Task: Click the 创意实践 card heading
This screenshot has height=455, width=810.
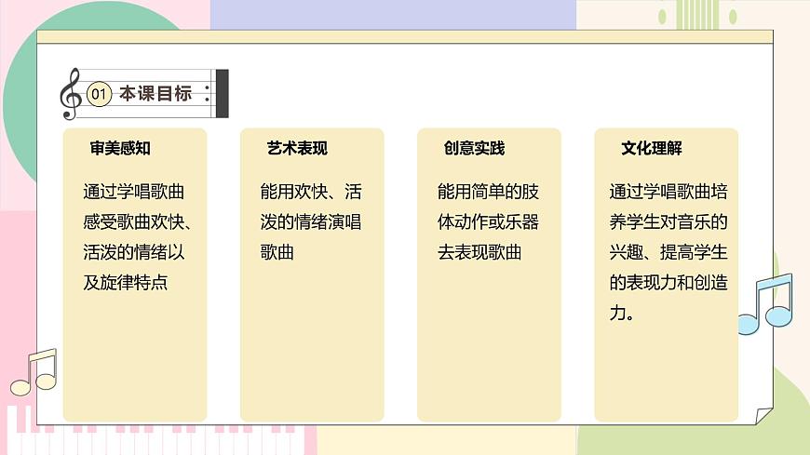Action: [474, 148]
